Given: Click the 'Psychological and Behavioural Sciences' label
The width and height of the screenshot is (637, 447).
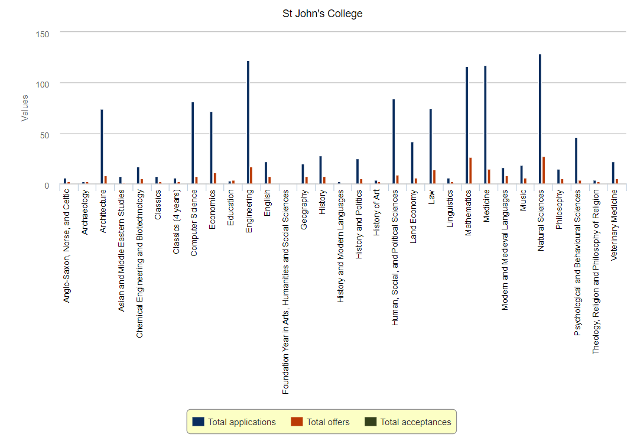Looking at the screenshot, I should coord(577,263).
